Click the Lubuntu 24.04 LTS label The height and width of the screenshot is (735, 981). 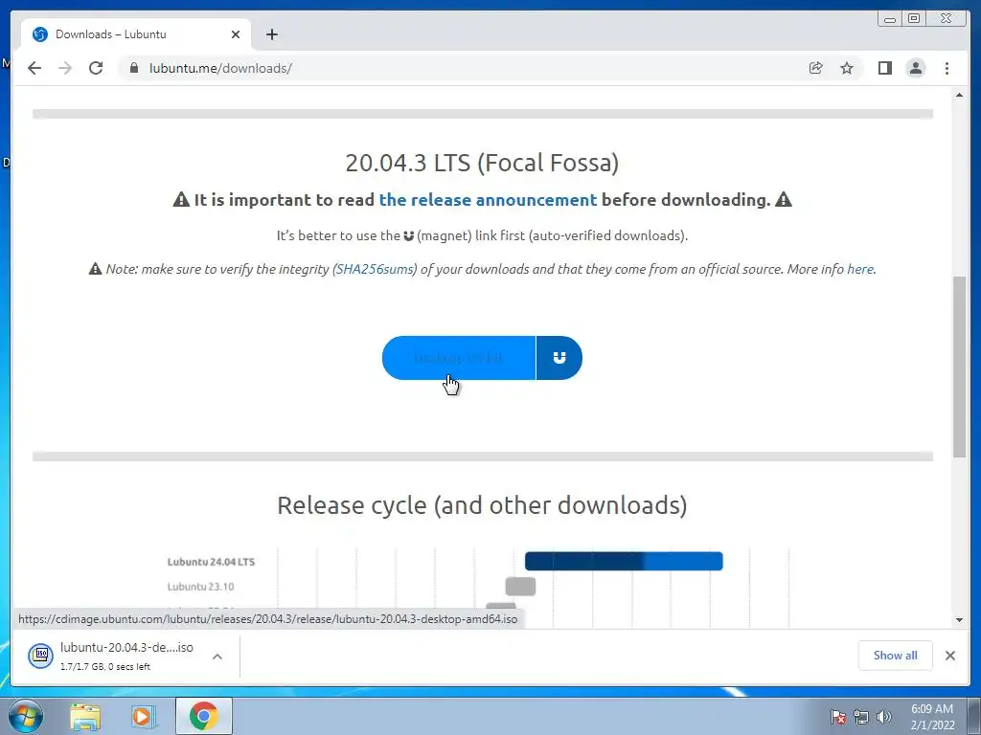click(211, 562)
